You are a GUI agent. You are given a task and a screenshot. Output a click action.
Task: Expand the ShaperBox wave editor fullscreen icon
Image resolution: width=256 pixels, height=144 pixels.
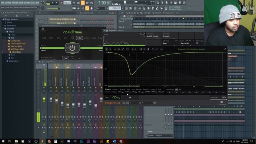point(225,49)
